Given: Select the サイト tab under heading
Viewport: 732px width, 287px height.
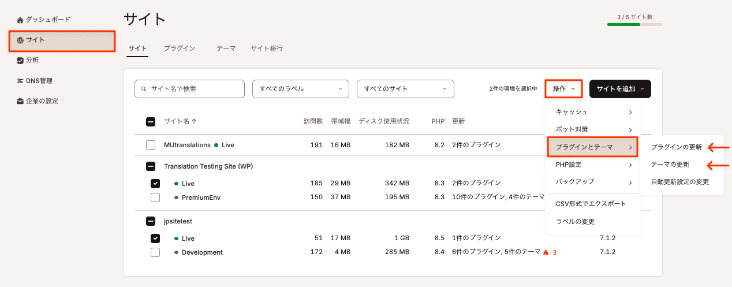Looking at the screenshot, I should pos(137,49).
